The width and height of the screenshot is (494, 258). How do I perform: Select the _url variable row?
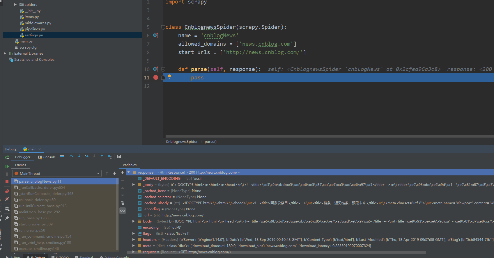pyautogui.click(x=310, y=215)
